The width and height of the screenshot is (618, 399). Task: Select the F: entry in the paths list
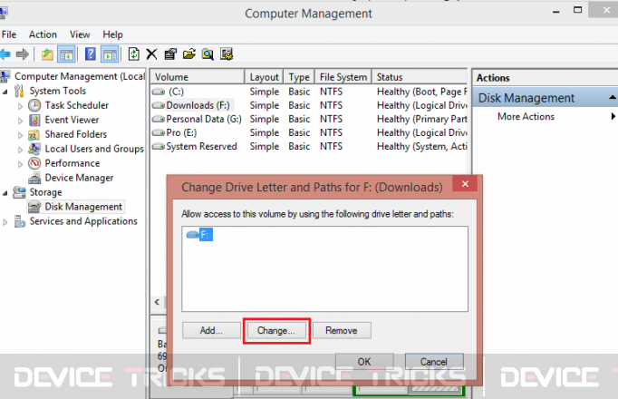pyautogui.click(x=206, y=235)
